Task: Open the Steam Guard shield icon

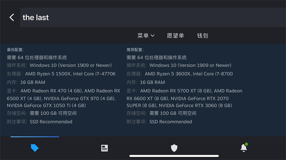Action: (x=174, y=148)
